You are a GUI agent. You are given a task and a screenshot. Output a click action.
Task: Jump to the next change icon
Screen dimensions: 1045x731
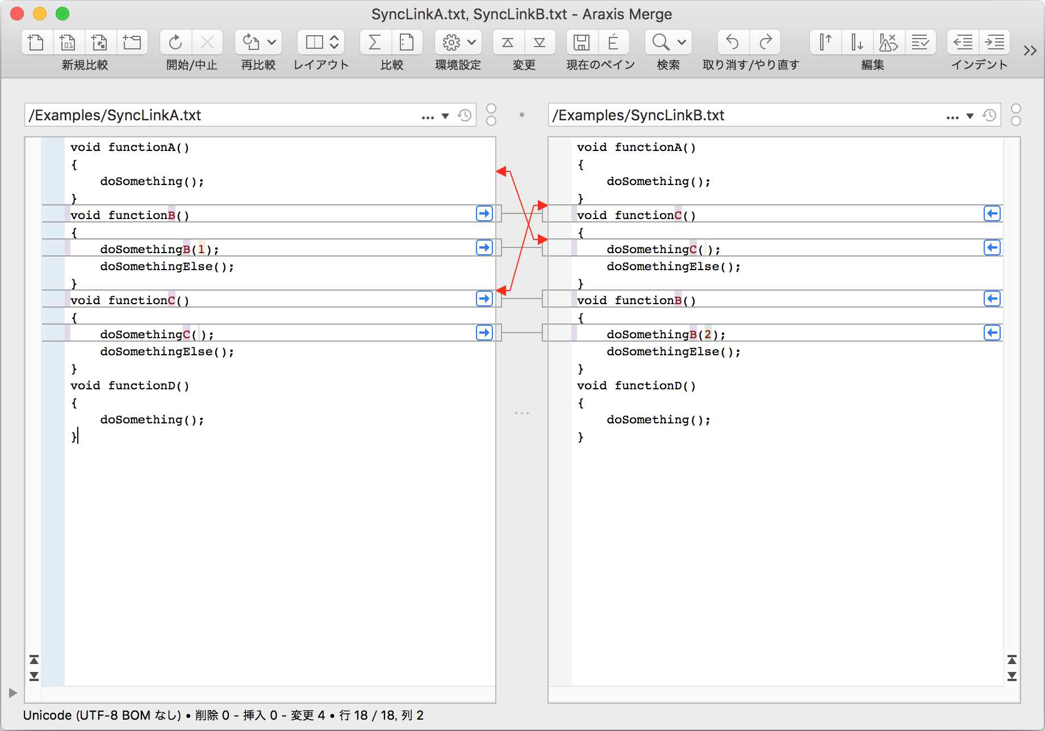tap(540, 42)
